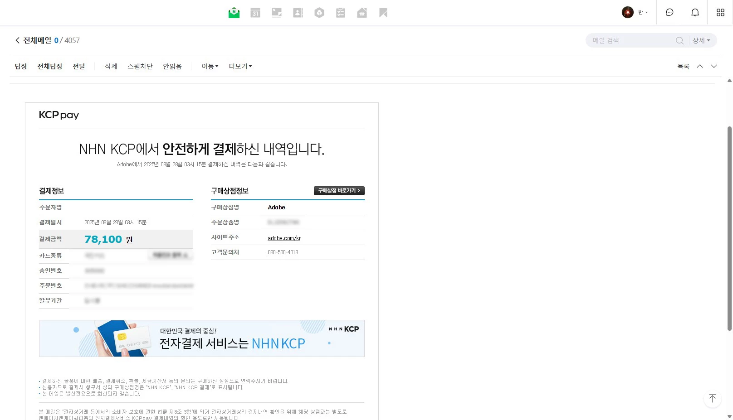Open the services grid menu icon
Image resolution: width=733 pixels, height=420 pixels.
click(x=720, y=12)
